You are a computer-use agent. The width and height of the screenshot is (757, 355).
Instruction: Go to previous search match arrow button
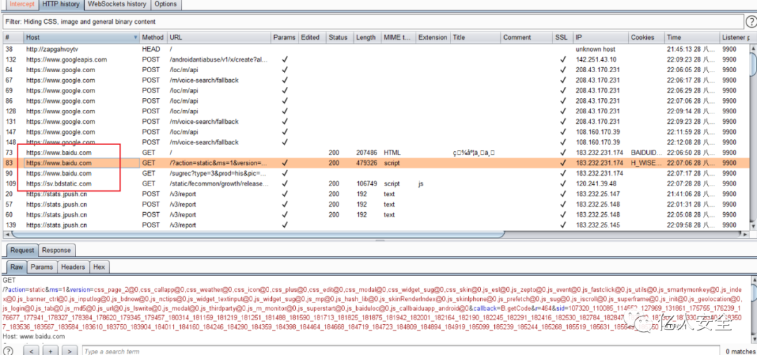click(32, 351)
